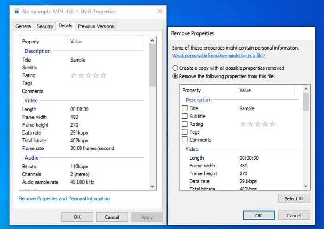
Task: Open the Previous Versions tab
Action: point(96,26)
